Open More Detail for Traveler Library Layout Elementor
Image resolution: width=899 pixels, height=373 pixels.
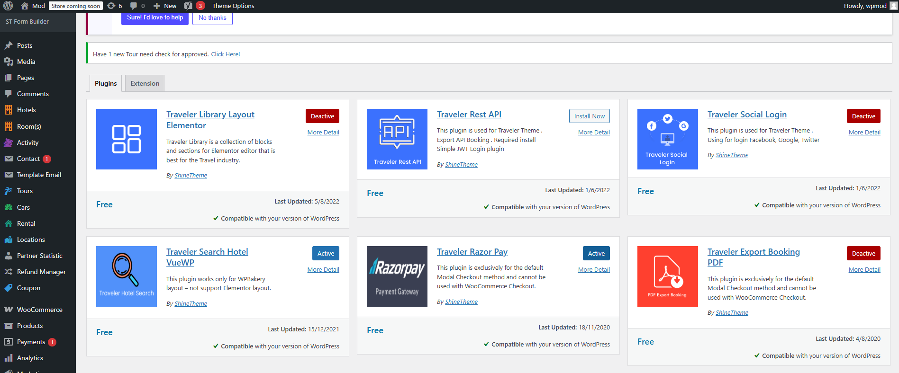pos(323,133)
